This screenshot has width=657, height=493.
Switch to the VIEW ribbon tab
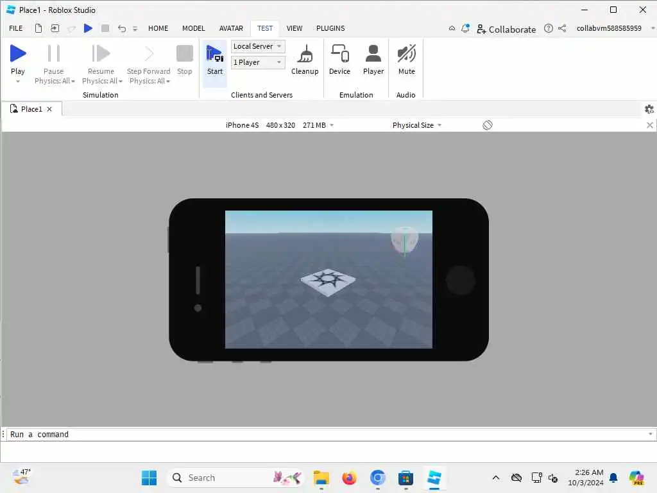coord(294,28)
